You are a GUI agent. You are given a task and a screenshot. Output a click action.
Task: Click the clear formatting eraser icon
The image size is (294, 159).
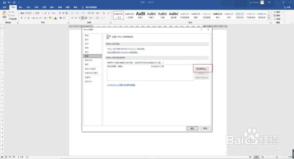click(x=60, y=13)
